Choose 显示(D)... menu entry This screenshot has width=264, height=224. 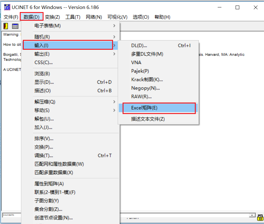[70, 82]
